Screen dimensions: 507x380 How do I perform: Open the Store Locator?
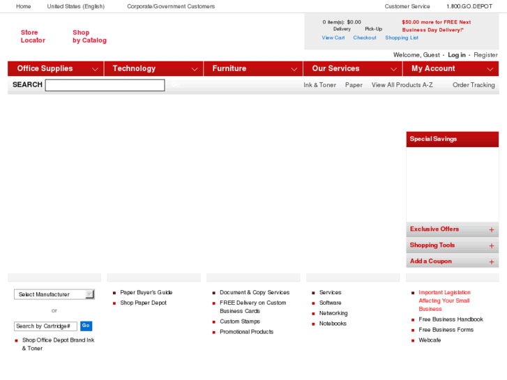pos(33,36)
